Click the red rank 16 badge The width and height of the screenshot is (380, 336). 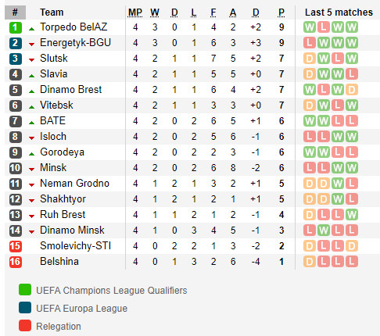16,262
